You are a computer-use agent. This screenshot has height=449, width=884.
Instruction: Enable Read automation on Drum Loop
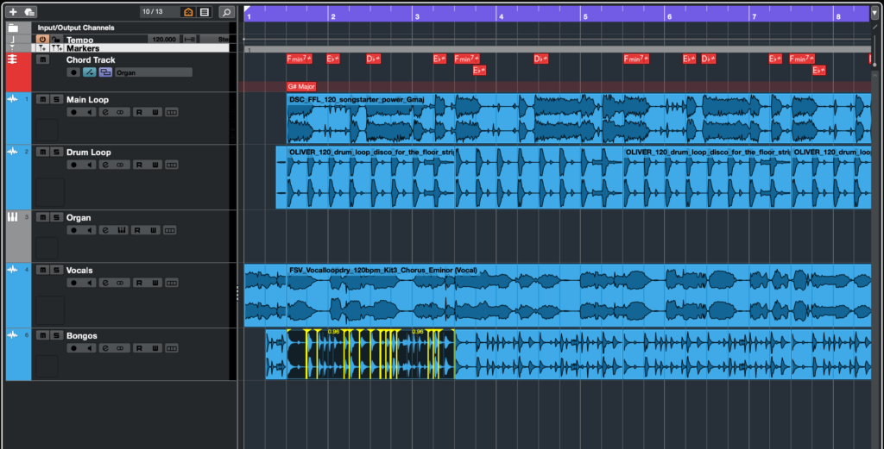(139, 165)
